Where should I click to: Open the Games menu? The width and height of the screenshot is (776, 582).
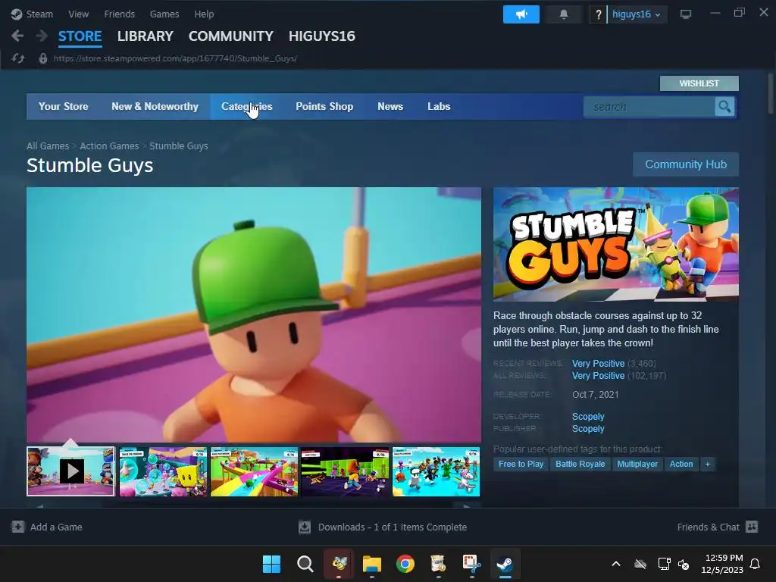(164, 14)
